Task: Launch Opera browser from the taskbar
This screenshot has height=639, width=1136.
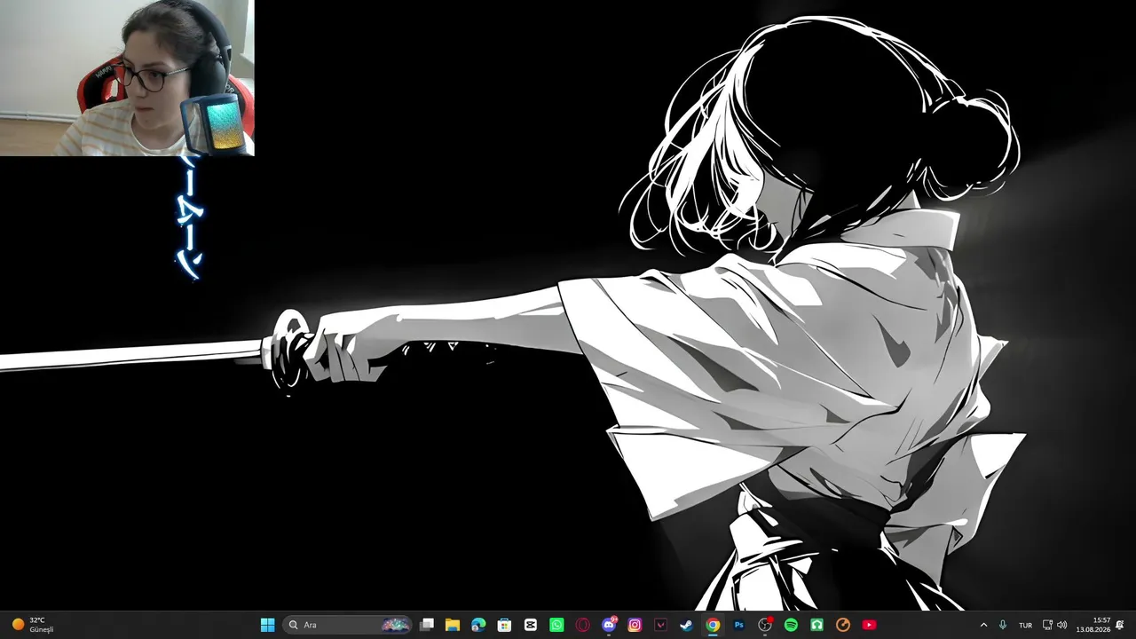Action: click(582, 625)
